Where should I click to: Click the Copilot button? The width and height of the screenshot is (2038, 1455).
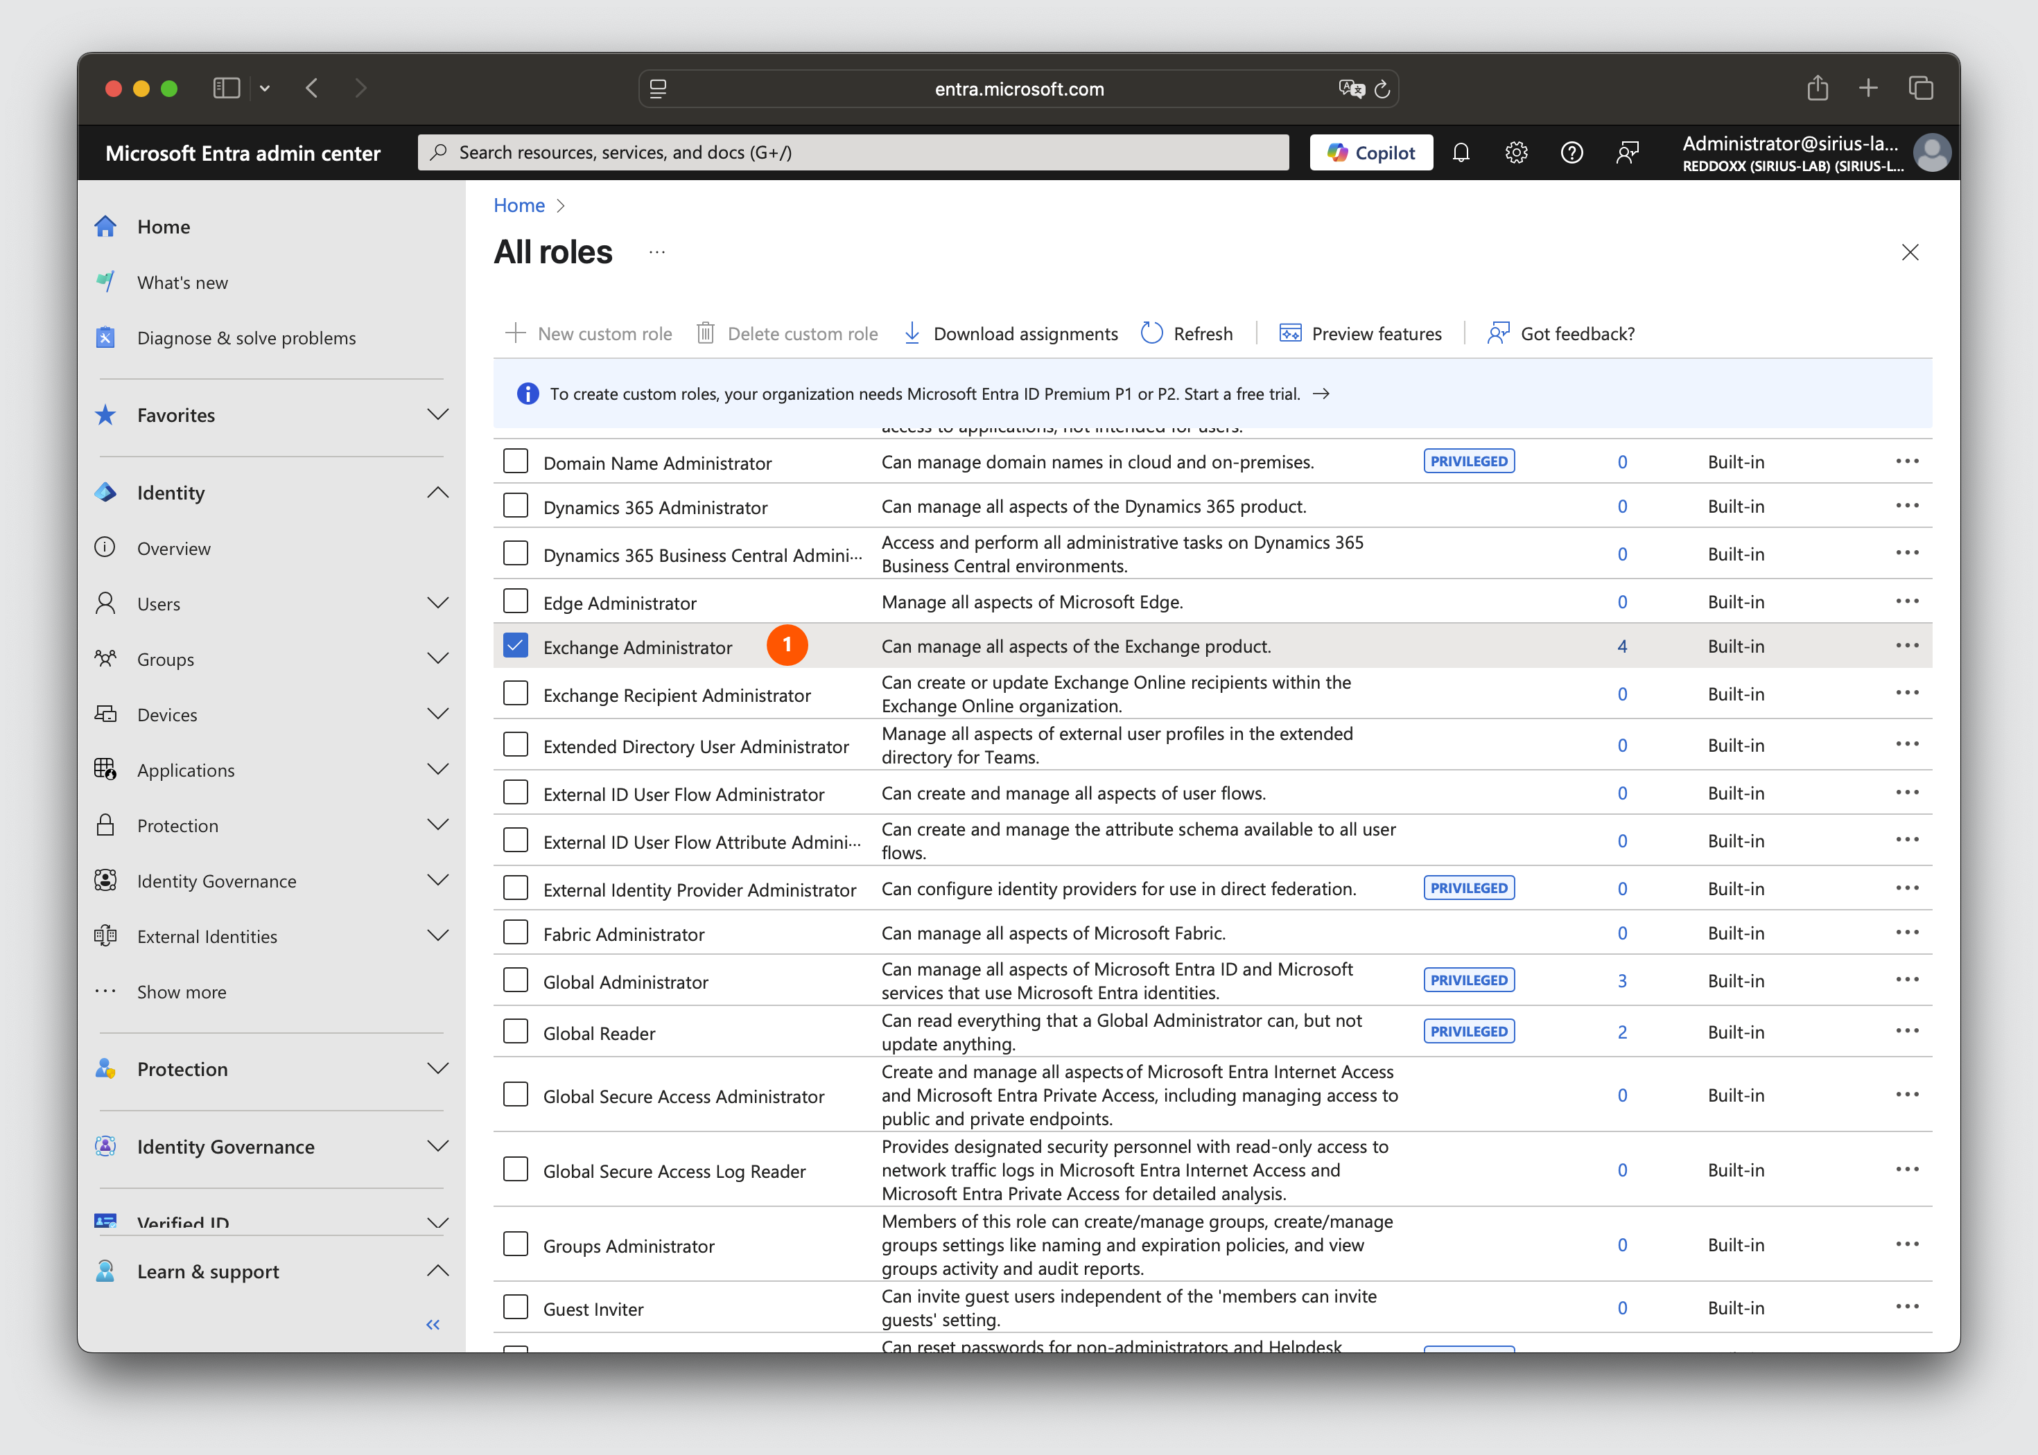tap(1371, 152)
